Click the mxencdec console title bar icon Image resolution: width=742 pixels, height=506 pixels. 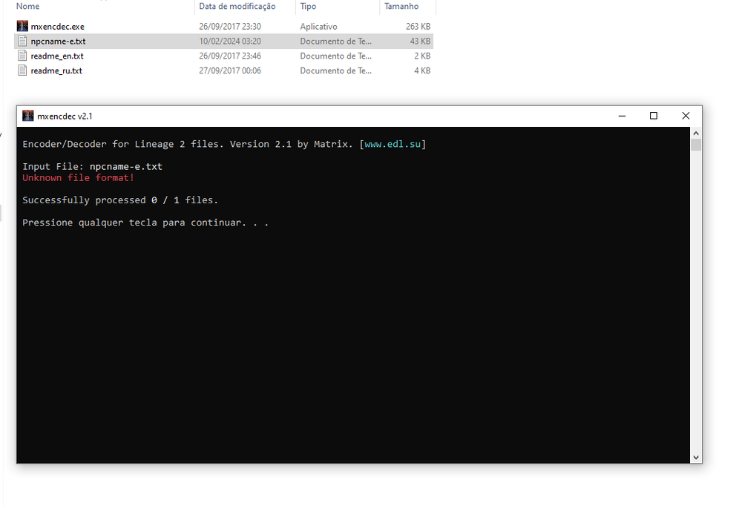(28, 116)
